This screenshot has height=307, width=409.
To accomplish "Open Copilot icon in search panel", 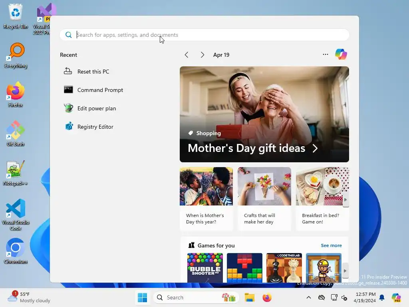I will [x=341, y=54].
